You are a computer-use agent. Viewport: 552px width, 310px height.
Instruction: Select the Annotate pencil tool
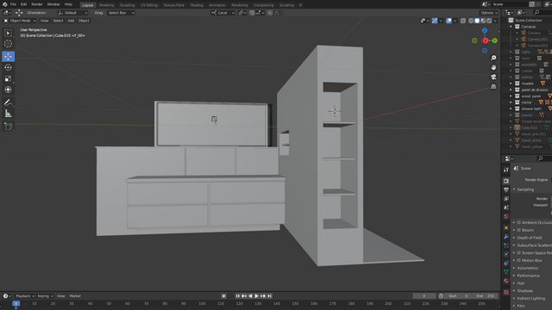[x=8, y=102]
